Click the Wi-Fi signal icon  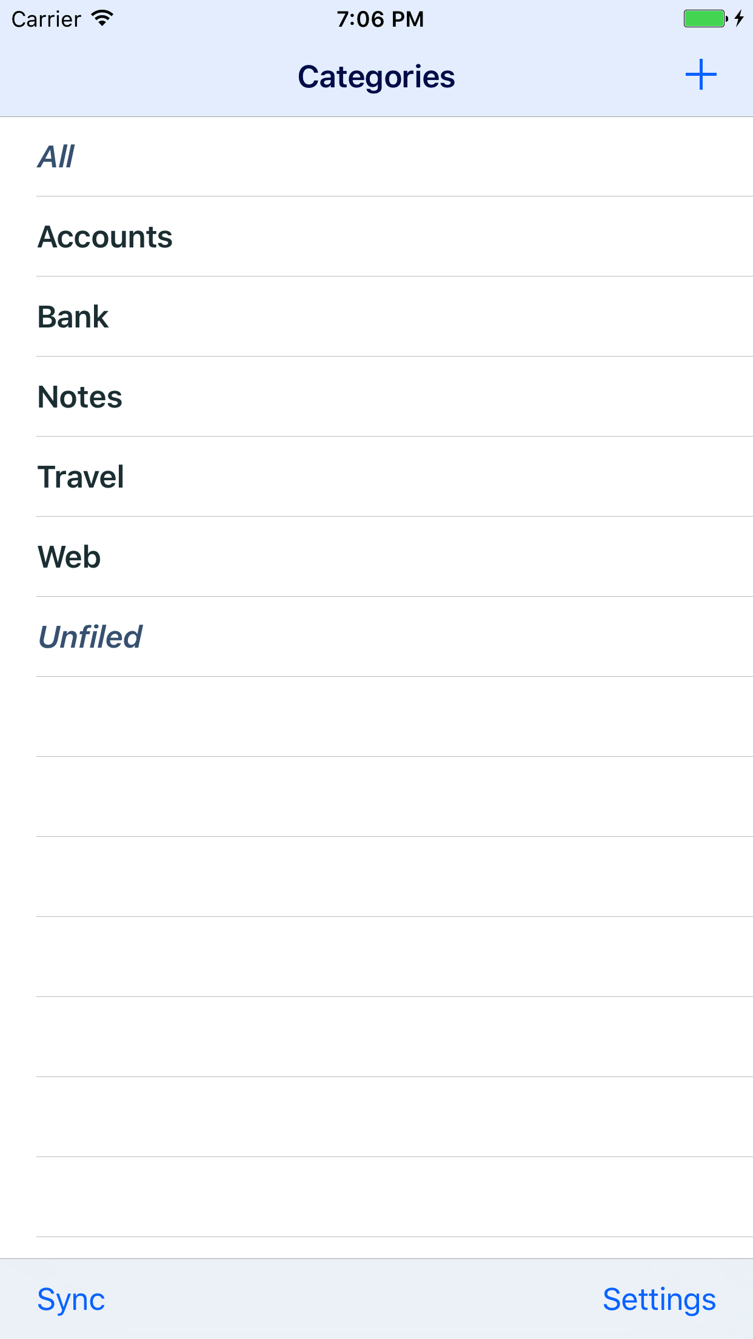[102, 19]
